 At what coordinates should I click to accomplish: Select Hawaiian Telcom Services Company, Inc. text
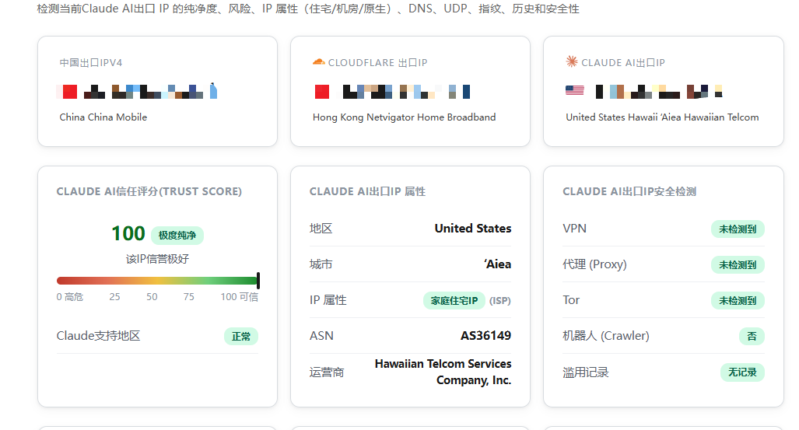[x=443, y=372]
